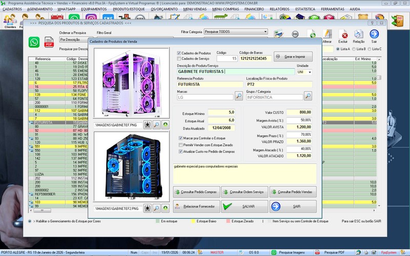Image resolution: width=410 pixels, height=256 pixels.
Task: Click magnifier next to Marcas field
Action: coord(239,96)
